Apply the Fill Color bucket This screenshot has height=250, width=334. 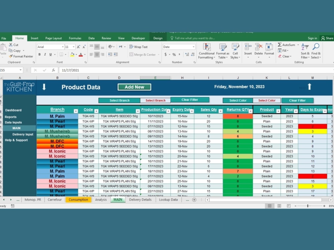[72, 54]
